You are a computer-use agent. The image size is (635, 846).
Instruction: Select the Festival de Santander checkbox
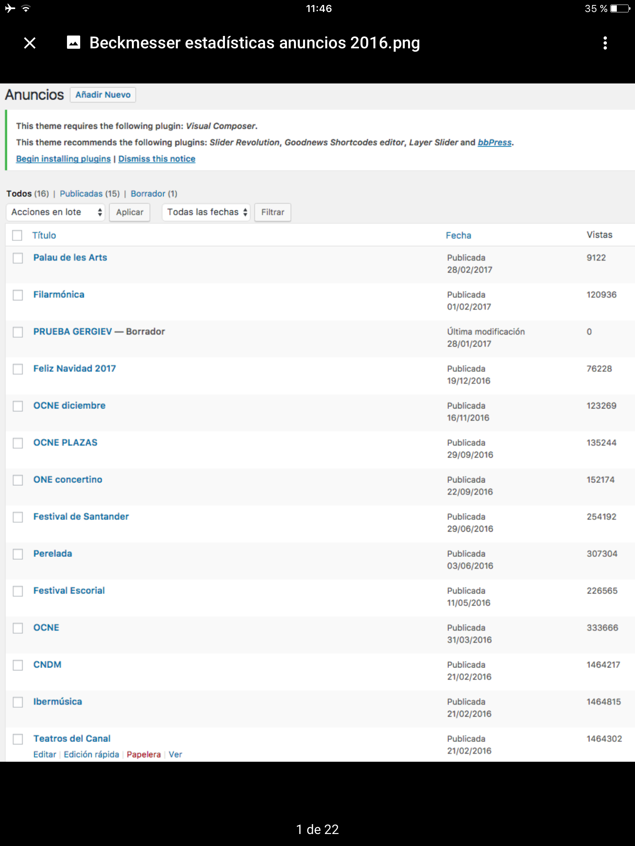[x=18, y=517]
